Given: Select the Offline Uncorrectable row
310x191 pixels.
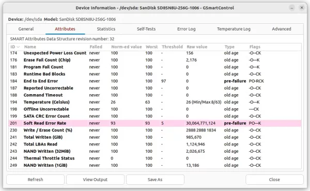Looking at the screenshot, I should (x=155, y=109).
